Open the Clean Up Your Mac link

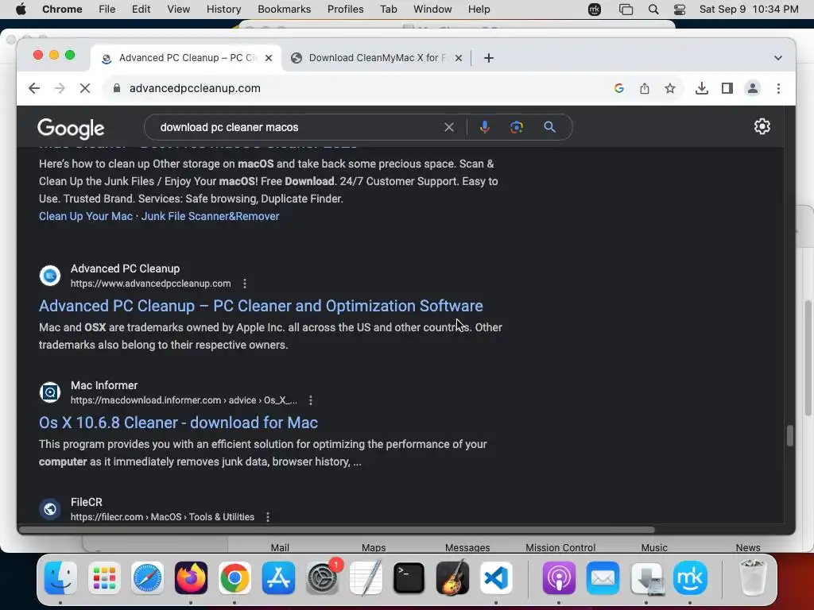(x=86, y=216)
